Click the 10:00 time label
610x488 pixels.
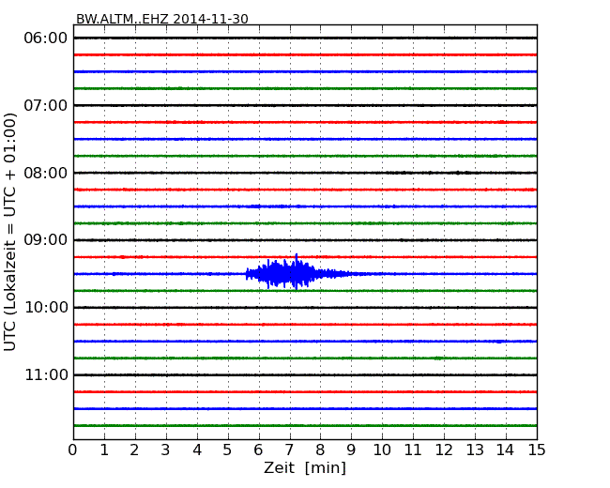pyautogui.click(x=46, y=308)
